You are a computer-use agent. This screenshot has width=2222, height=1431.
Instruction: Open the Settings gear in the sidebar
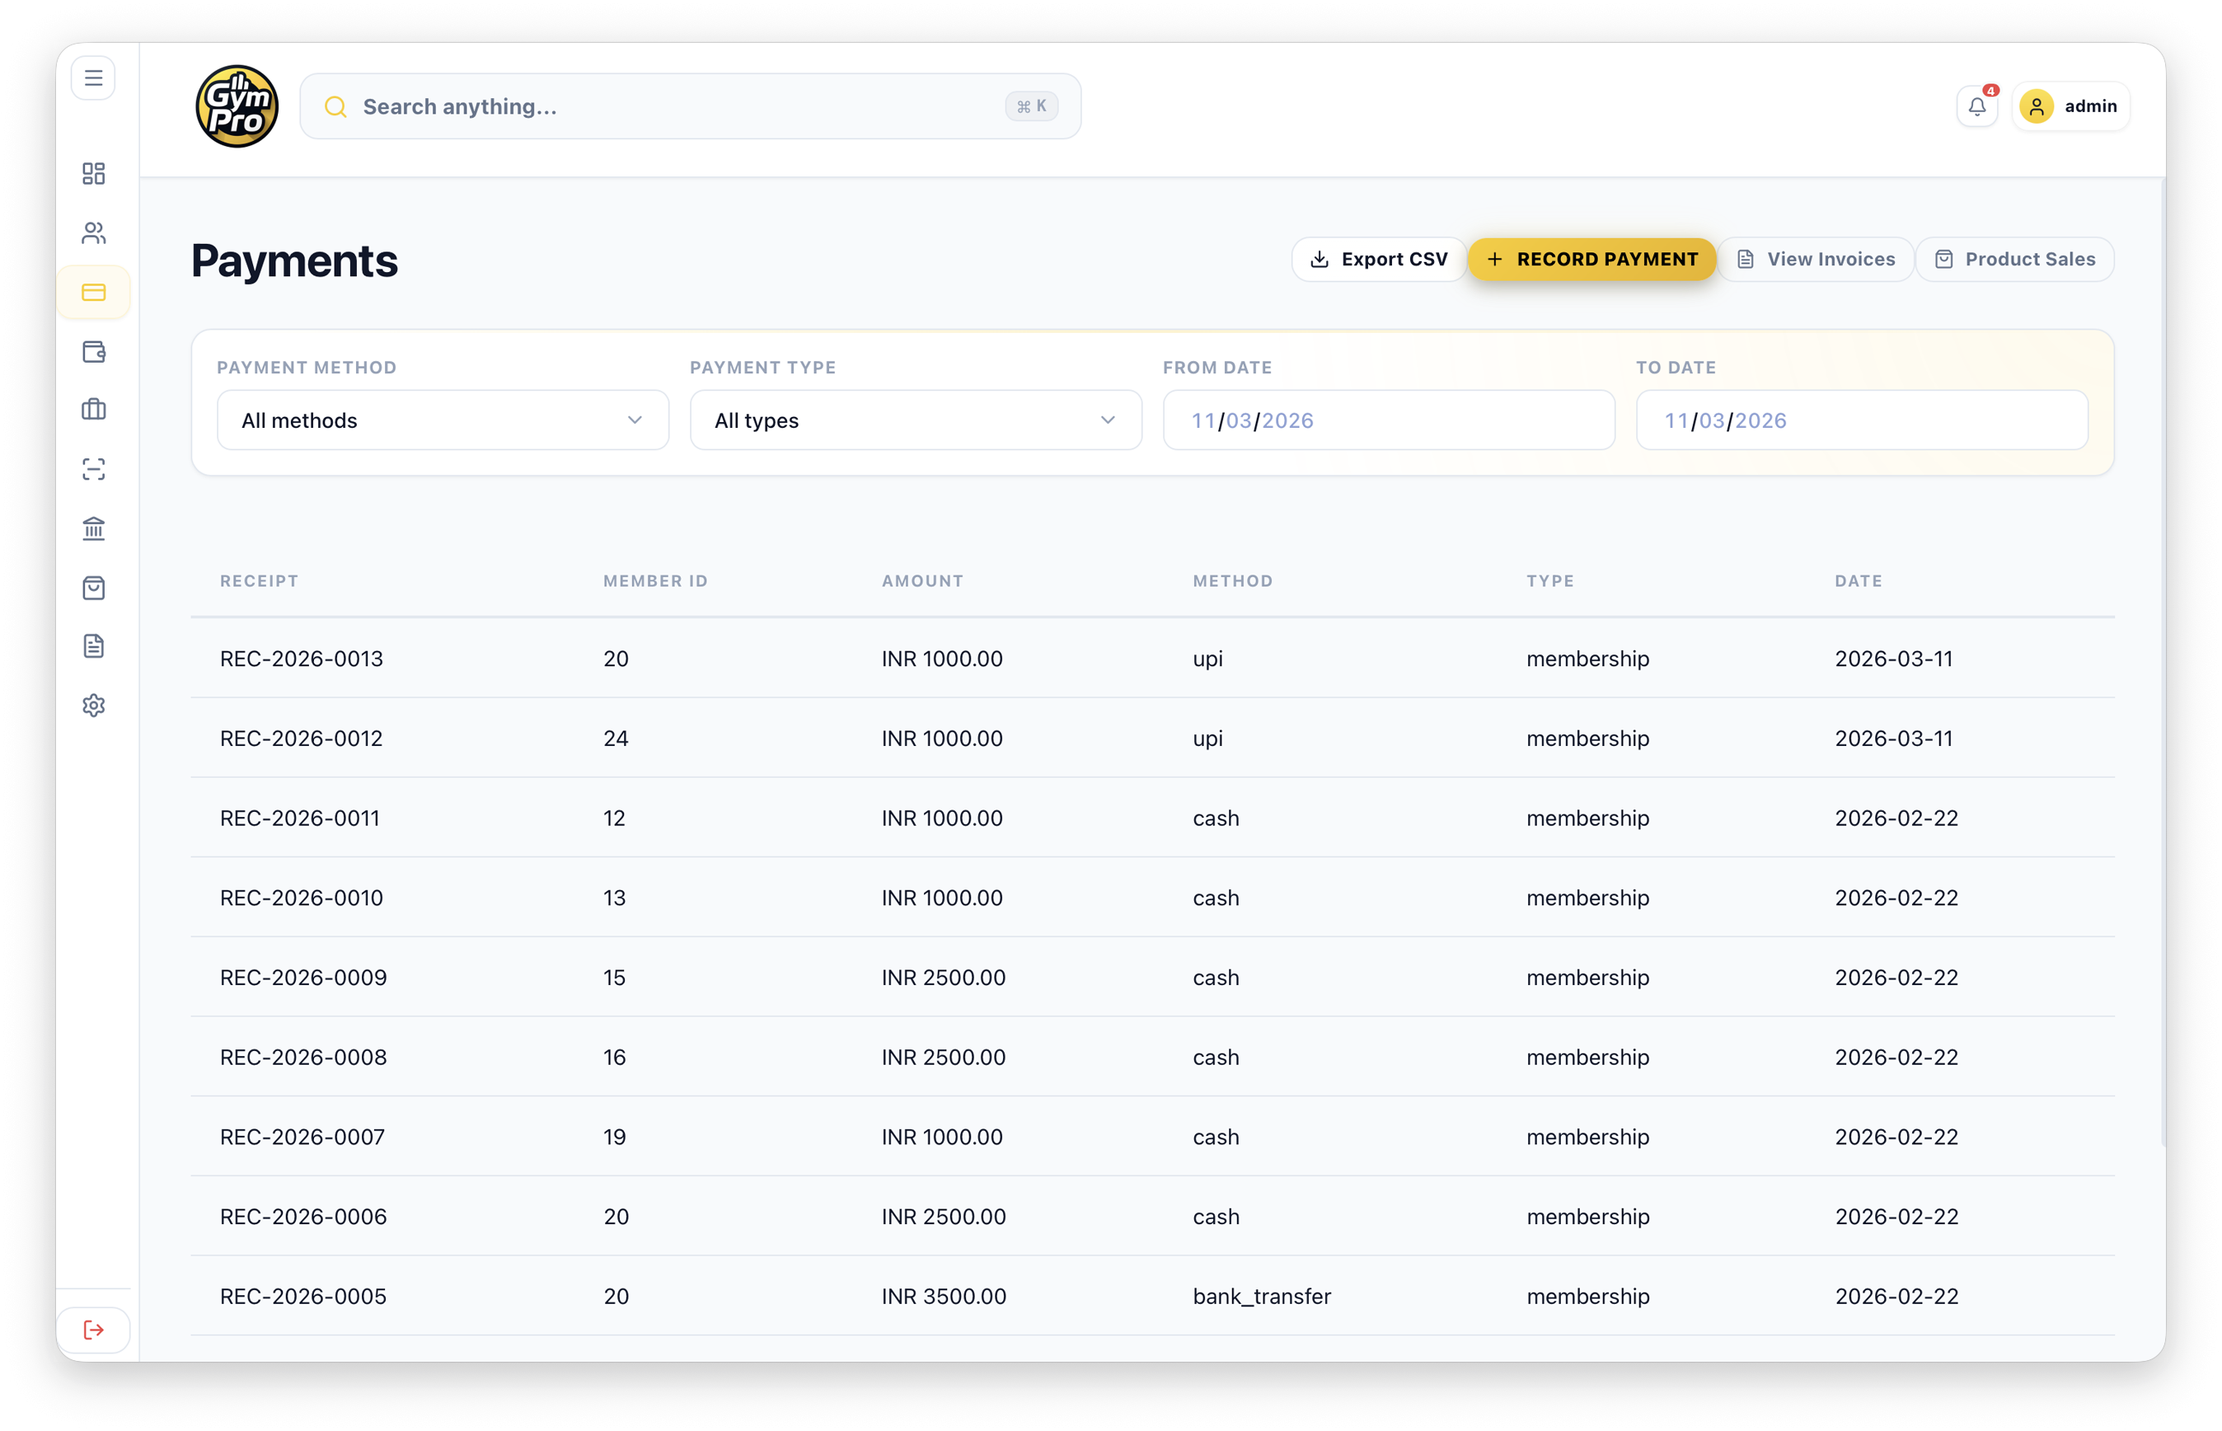(93, 706)
